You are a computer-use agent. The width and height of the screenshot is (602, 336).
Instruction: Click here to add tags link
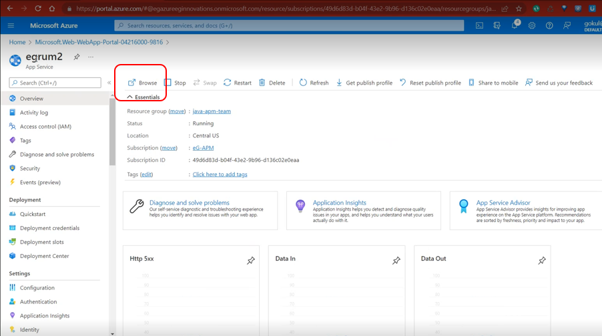(220, 174)
